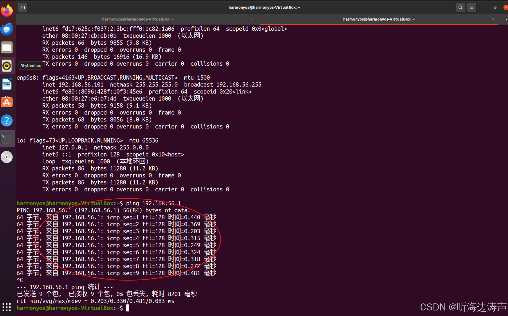Launch Rhythmbox music player from the dock
Viewport: 508px width, 316px height.
point(7,66)
